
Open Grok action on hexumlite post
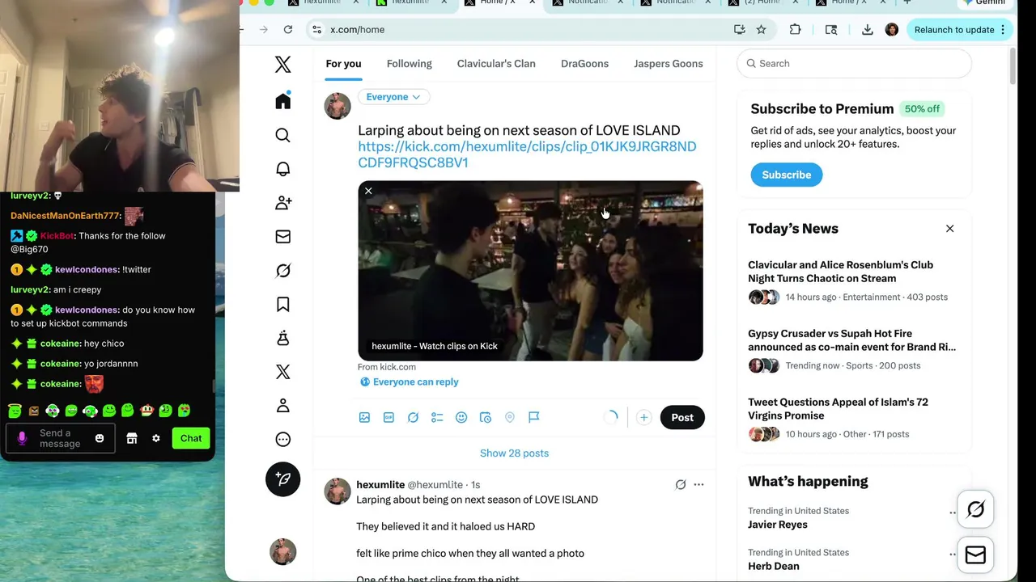pos(681,485)
